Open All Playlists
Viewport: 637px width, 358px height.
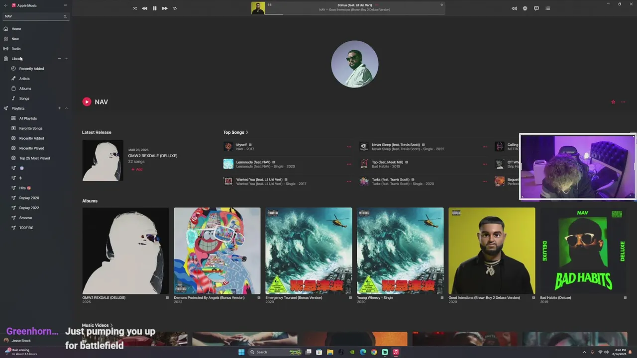(28, 118)
